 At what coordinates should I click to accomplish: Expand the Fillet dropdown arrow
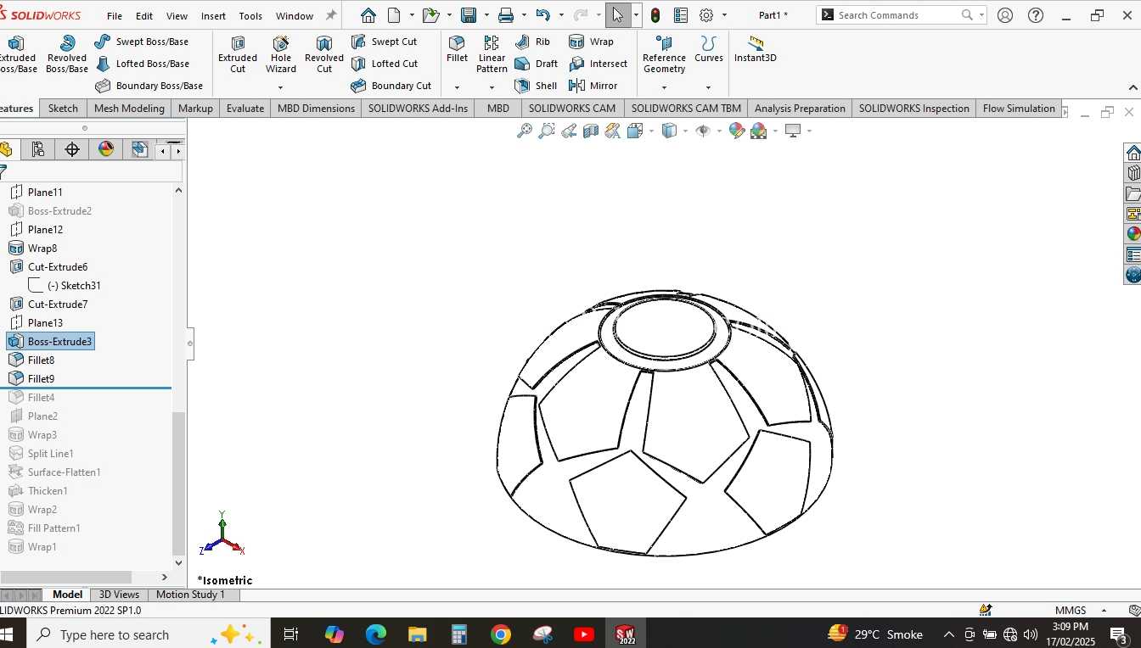click(x=457, y=87)
